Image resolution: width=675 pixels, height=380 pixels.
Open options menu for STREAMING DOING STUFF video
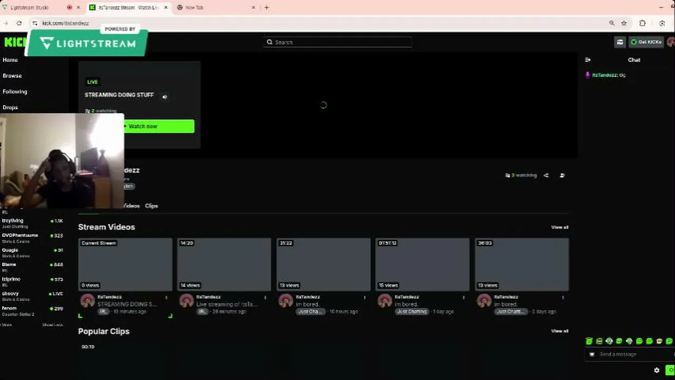pos(166,298)
